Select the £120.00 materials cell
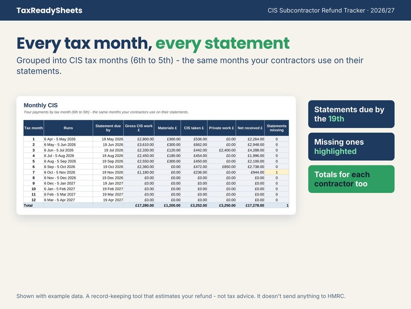 point(167,150)
